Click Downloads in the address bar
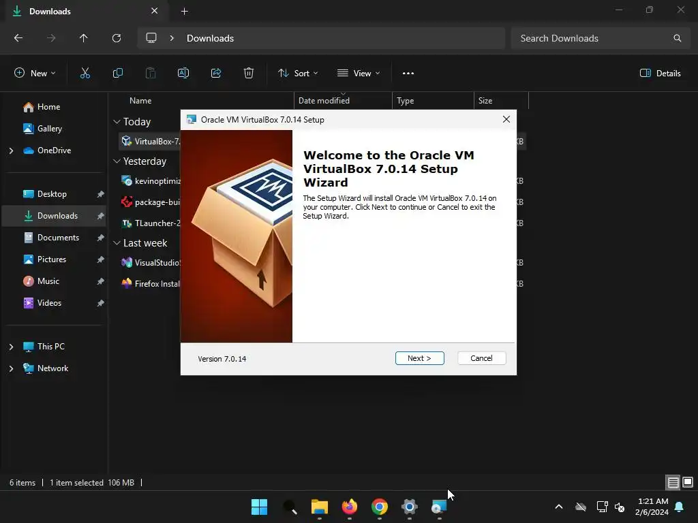Viewport: 698px width, 523px height. tap(210, 38)
